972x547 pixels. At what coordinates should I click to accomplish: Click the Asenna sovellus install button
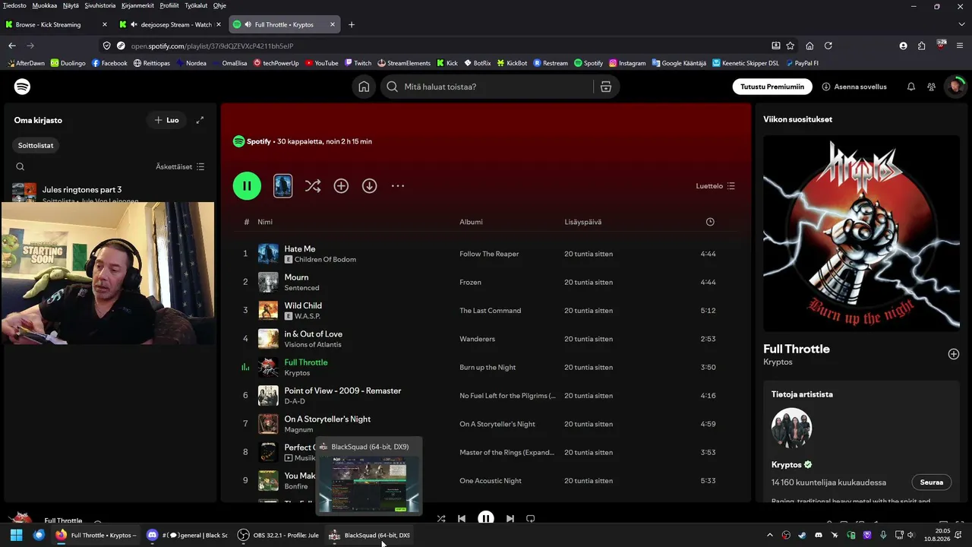pyautogui.click(x=854, y=87)
